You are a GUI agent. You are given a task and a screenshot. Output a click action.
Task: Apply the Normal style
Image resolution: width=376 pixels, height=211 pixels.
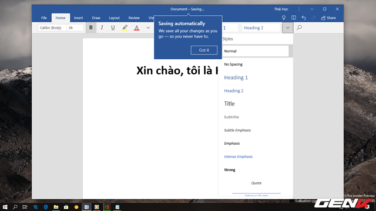[x=256, y=51]
